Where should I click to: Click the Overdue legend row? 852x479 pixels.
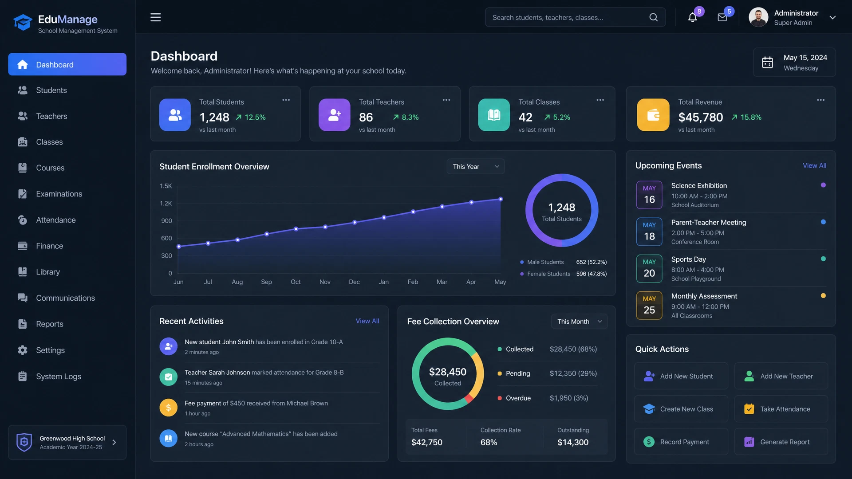pos(548,398)
